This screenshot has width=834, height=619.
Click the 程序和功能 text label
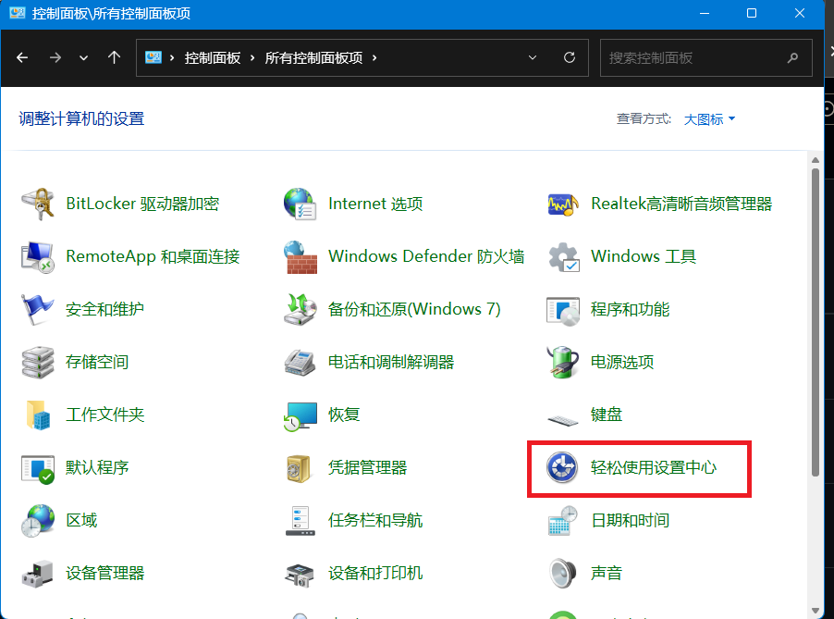pos(630,309)
